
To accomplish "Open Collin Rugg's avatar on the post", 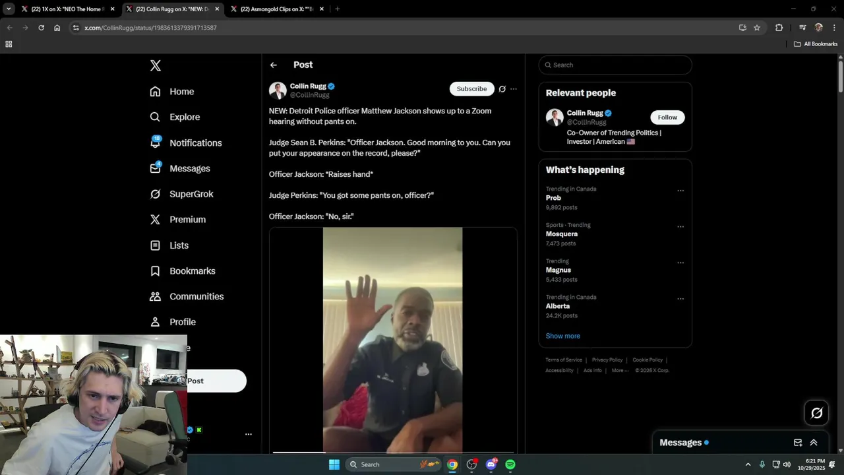I will (278, 90).
